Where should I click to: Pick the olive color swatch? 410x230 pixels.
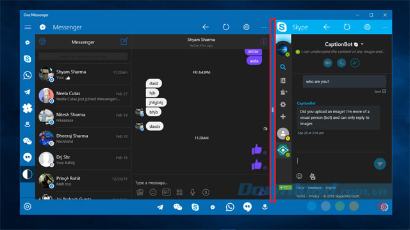tap(354, 206)
